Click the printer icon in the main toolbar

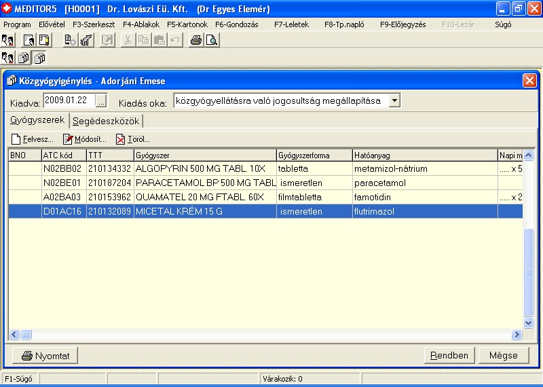coord(195,41)
